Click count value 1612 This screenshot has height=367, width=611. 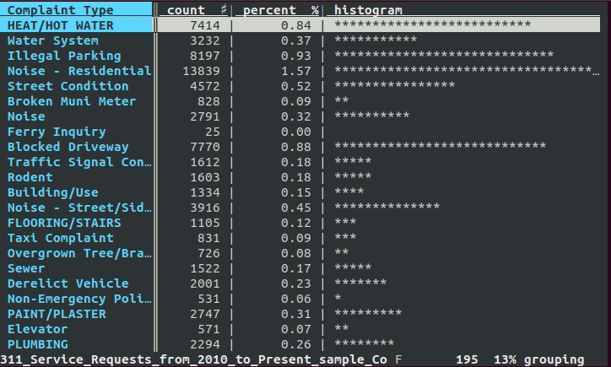pyautogui.click(x=205, y=162)
